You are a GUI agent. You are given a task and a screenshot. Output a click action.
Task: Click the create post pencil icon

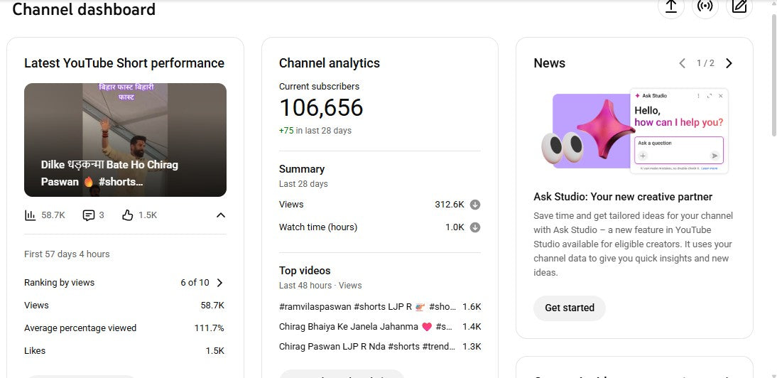pos(739,6)
